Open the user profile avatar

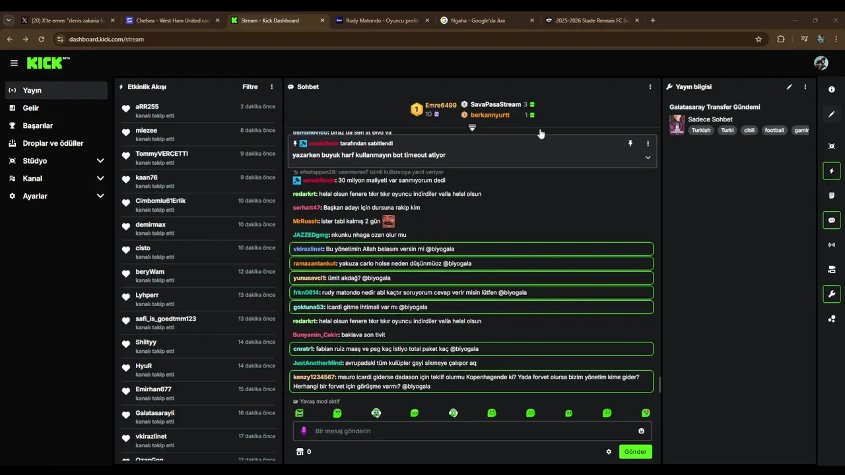pyautogui.click(x=821, y=63)
